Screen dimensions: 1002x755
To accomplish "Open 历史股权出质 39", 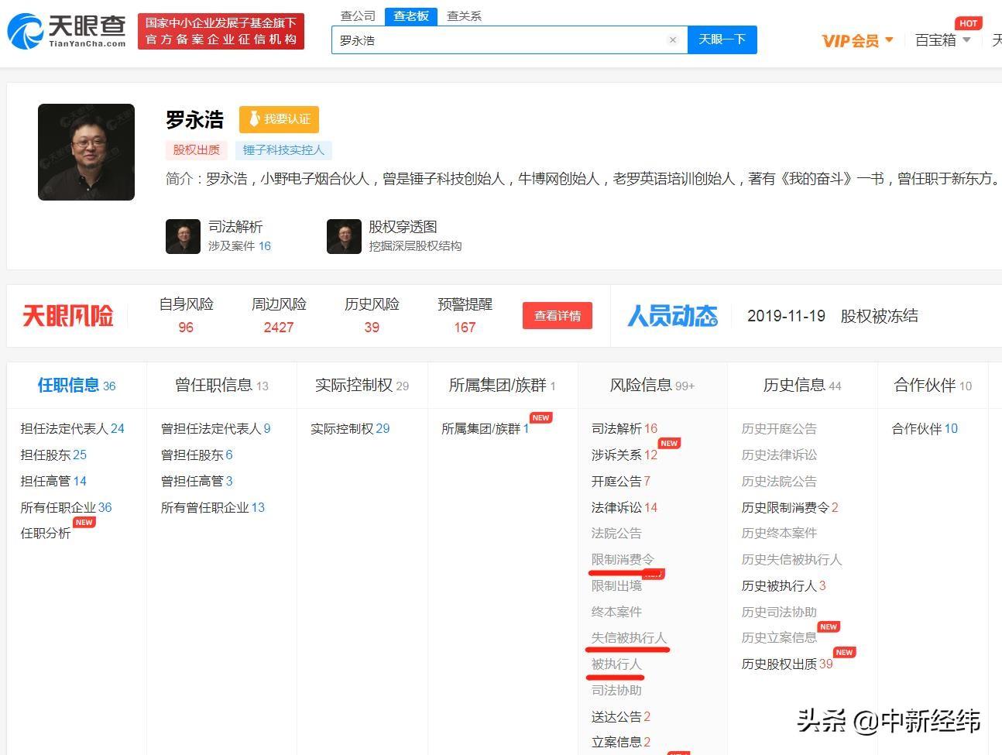I will (787, 664).
